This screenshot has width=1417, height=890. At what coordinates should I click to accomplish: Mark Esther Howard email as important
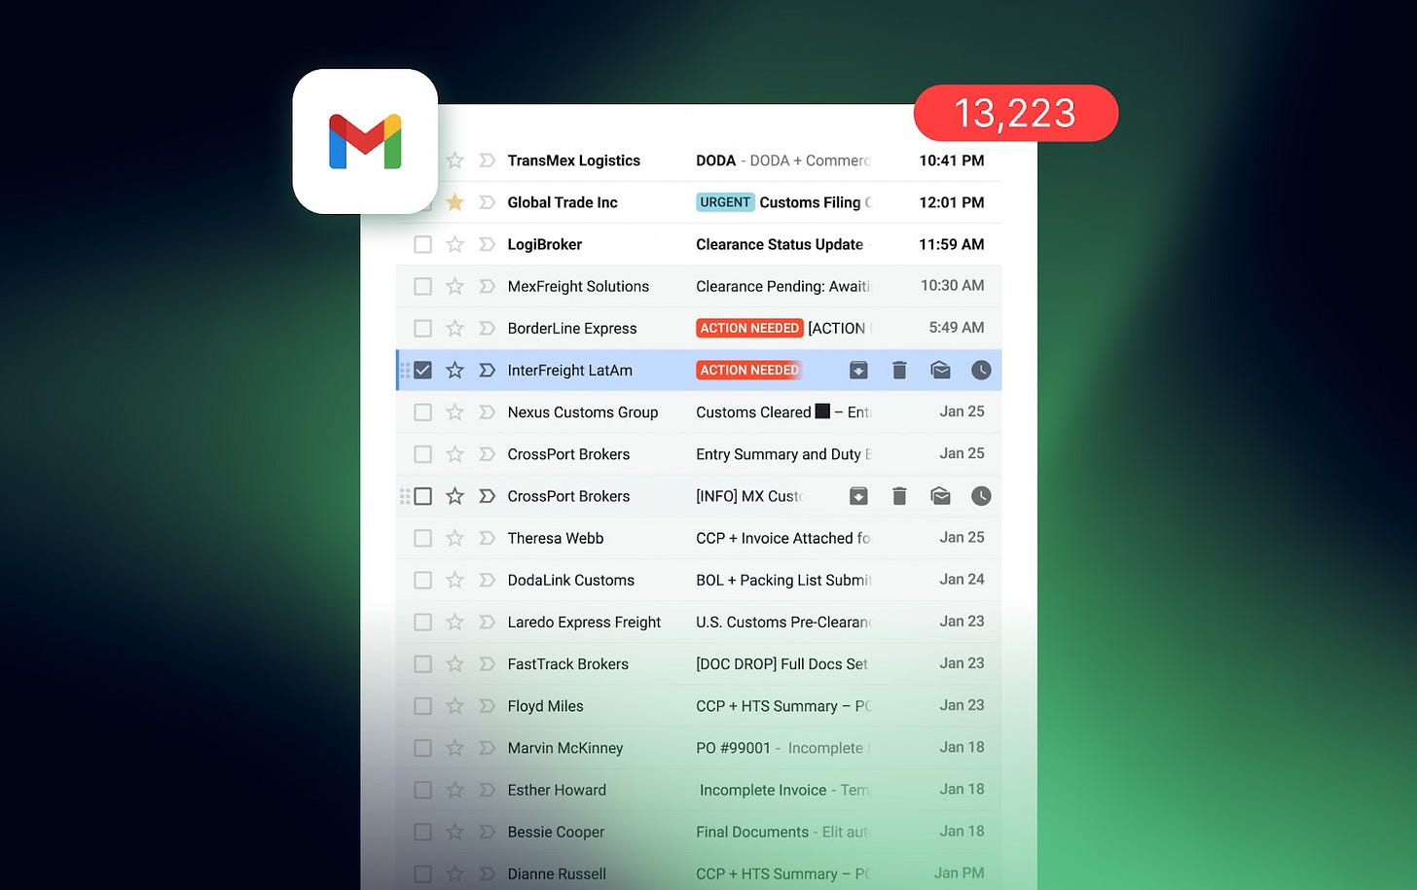[x=487, y=790]
